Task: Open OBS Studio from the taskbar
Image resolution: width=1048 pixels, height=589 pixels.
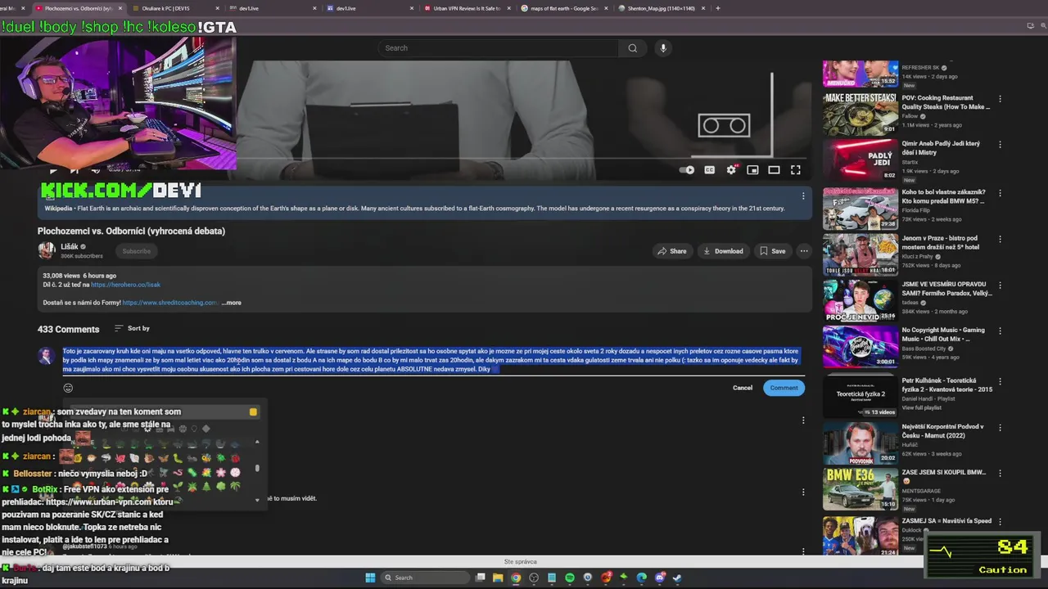Action: coord(534,578)
